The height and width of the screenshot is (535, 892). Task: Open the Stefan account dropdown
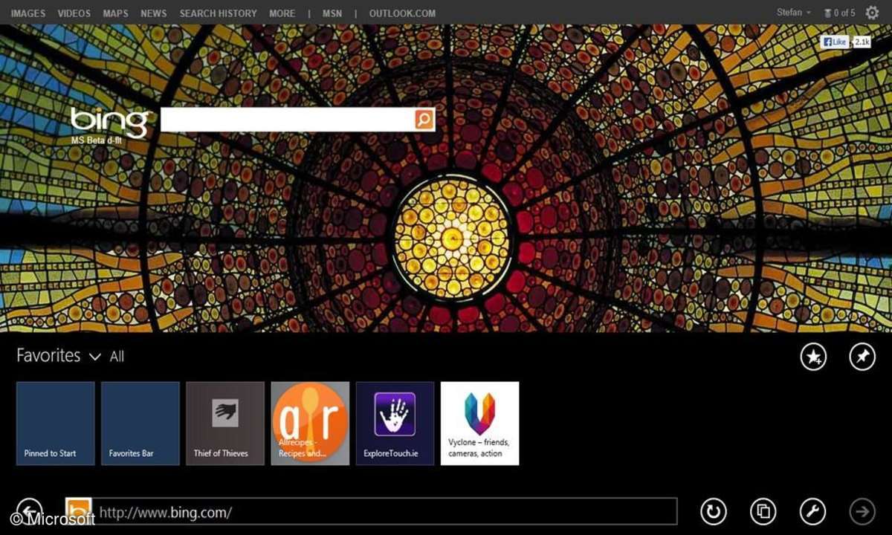pyautogui.click(x=793, y=13)
